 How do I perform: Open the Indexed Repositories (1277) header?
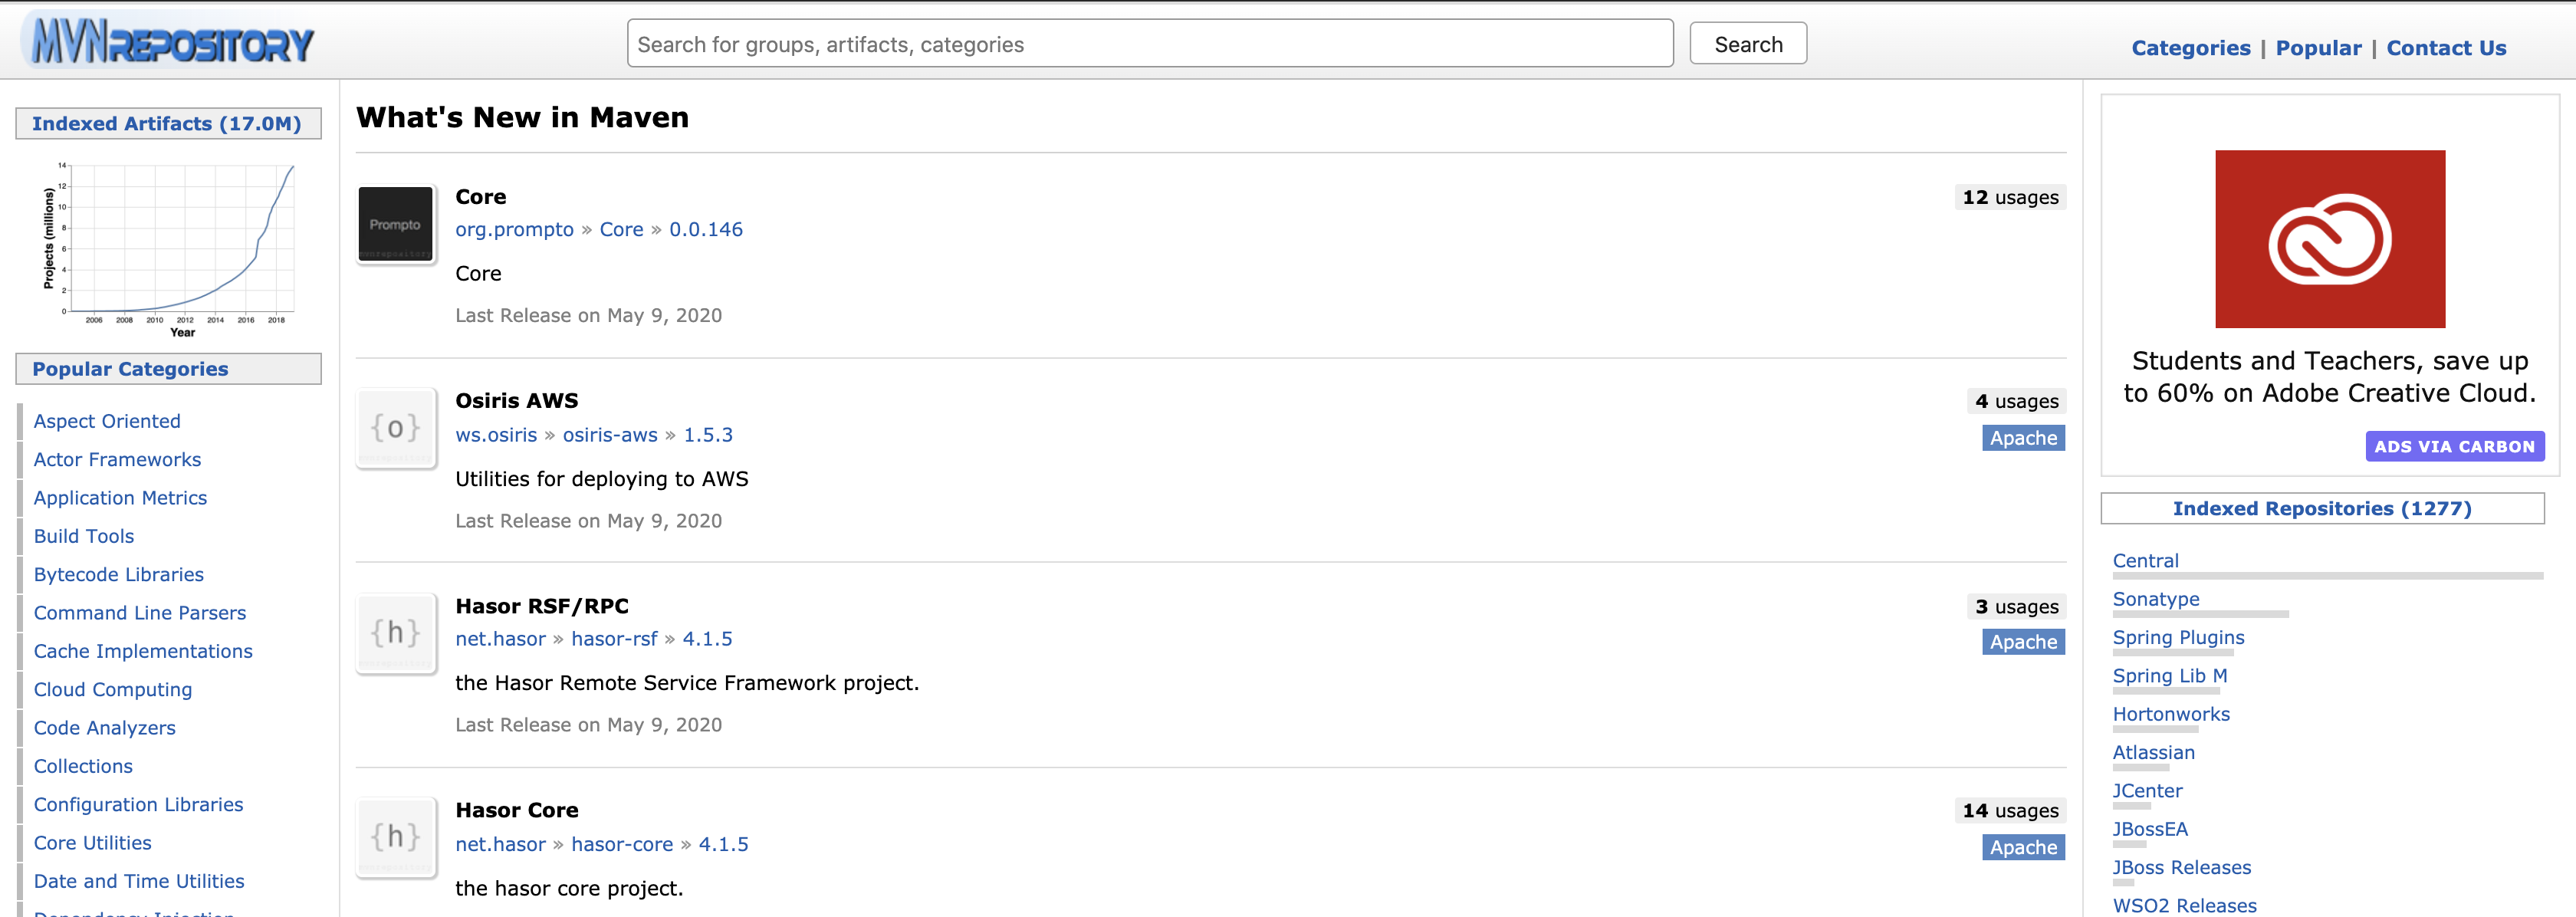(2321, 509)
